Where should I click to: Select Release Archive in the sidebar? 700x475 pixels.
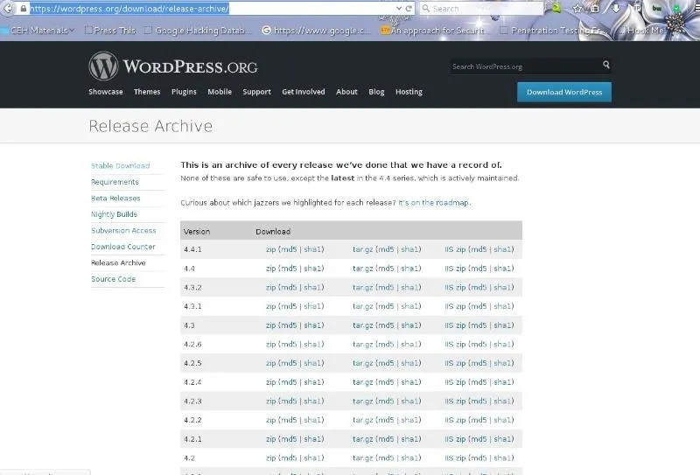pos(118,263)
